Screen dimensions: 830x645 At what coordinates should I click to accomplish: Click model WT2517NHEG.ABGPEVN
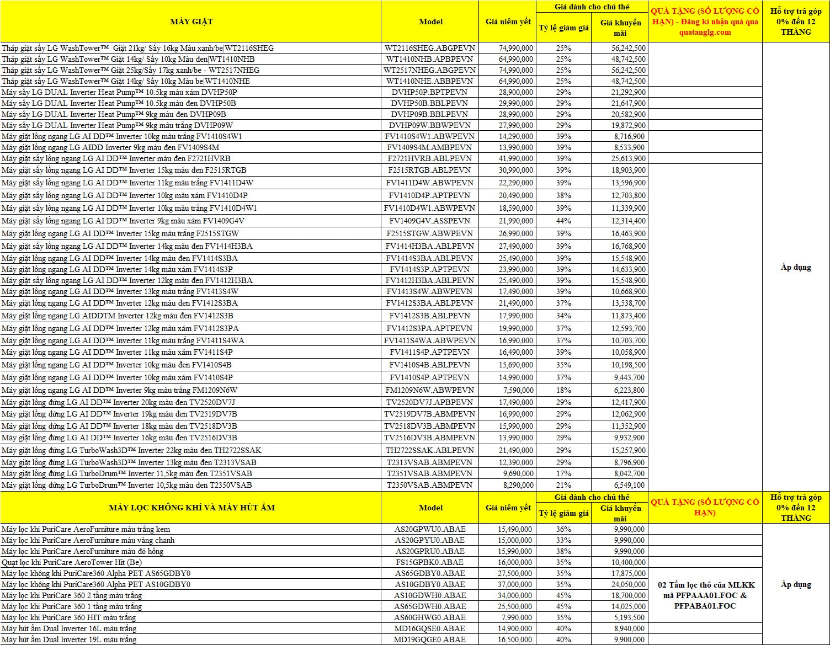430,70
